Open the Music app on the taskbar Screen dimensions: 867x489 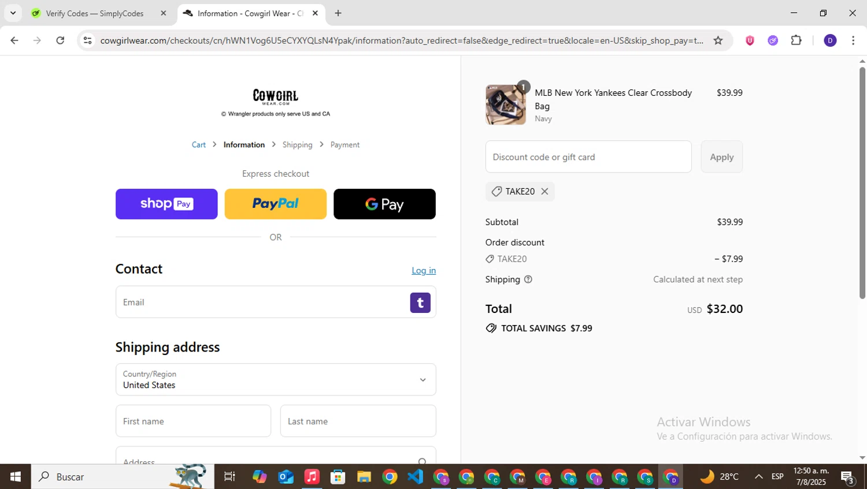click(x=312, y=477)
